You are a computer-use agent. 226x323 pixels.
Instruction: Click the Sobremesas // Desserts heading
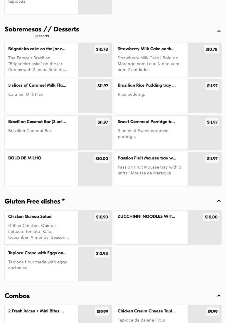click(x=42, y=29)
